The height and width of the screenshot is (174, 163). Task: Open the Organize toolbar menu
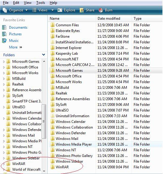(15, 10)
